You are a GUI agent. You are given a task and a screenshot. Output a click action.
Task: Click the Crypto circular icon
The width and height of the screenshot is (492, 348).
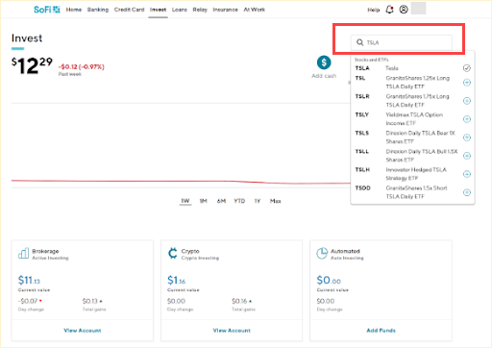pos(173,253)
